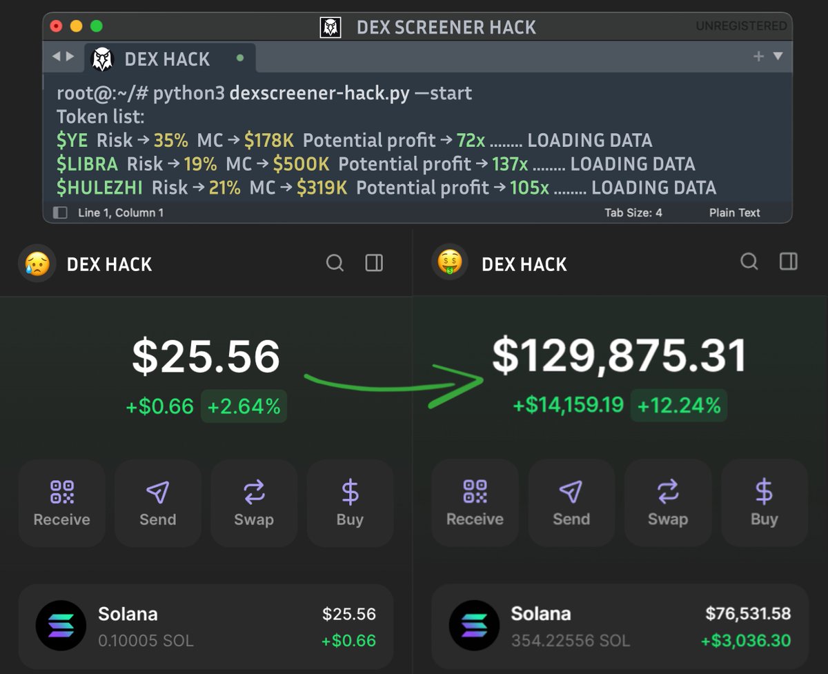Toggle the side bar icon in status bar
This screenshot has height=674, width=828.
[60, 212]
